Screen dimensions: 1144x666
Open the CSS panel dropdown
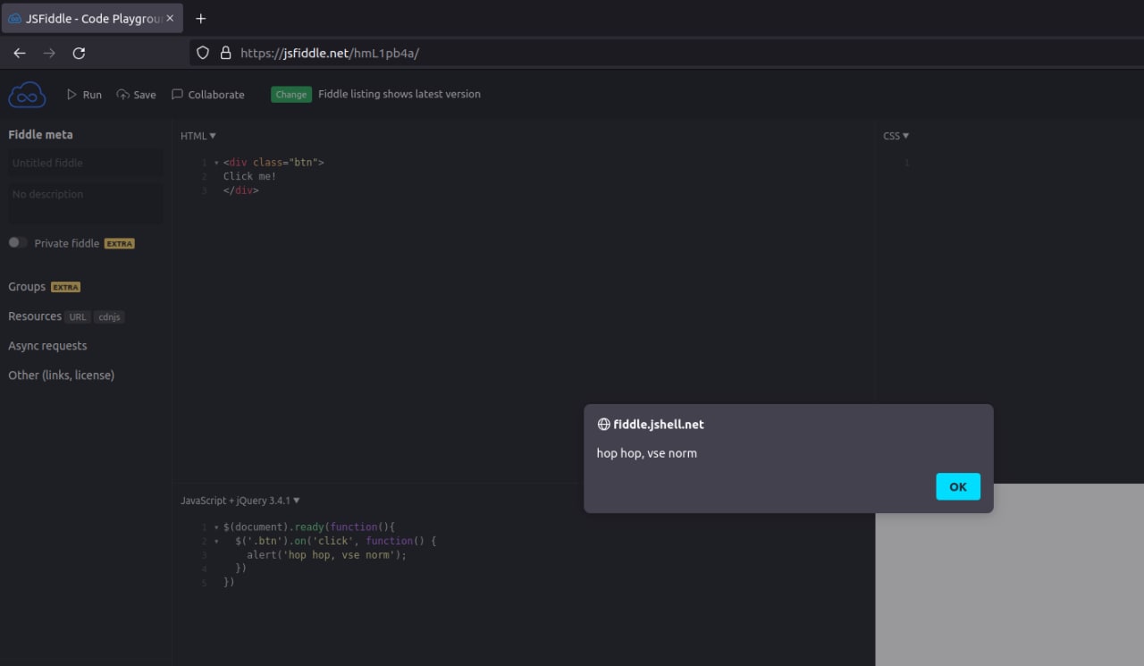pyautogui.click(x=896, y=136)
